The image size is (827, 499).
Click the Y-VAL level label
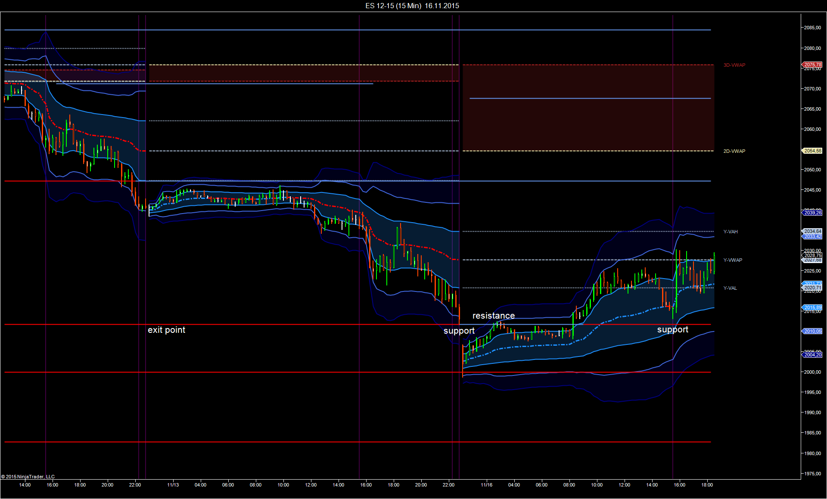point(730,288)
